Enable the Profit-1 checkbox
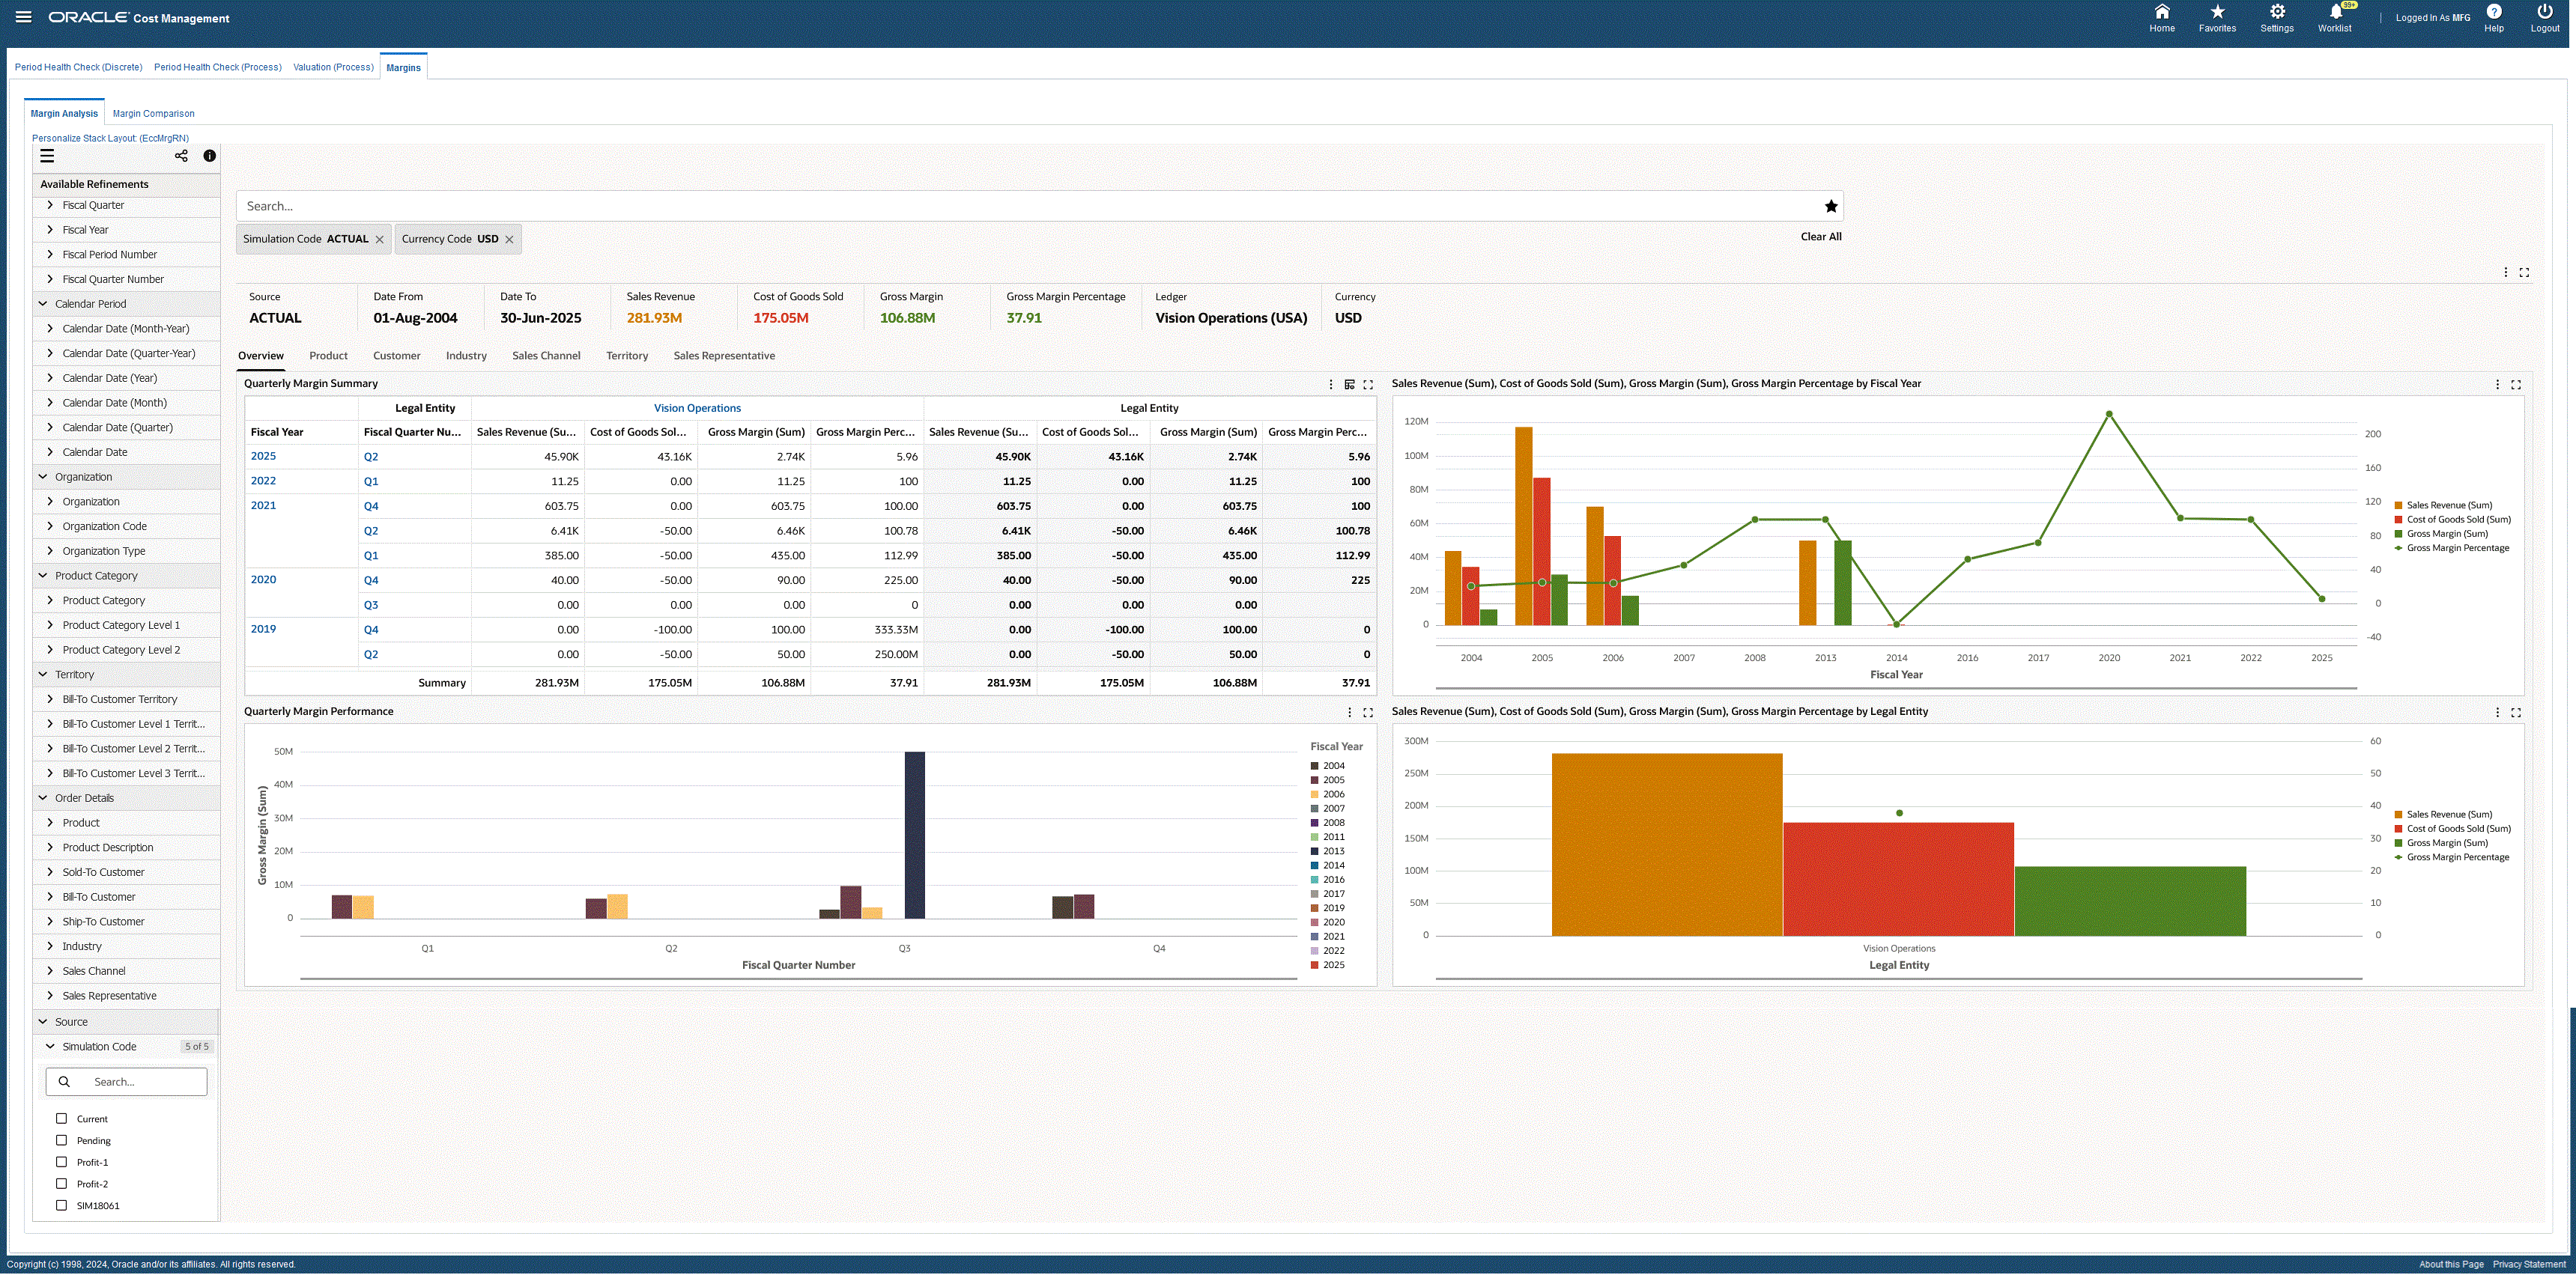Screen dimensions: 2576x1275 point(61,1162)
